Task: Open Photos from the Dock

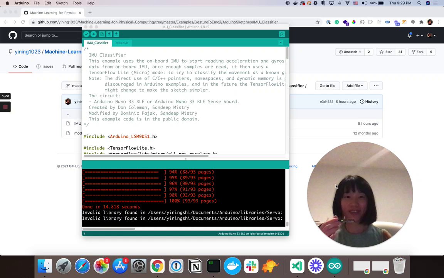Action: (101, 266)
